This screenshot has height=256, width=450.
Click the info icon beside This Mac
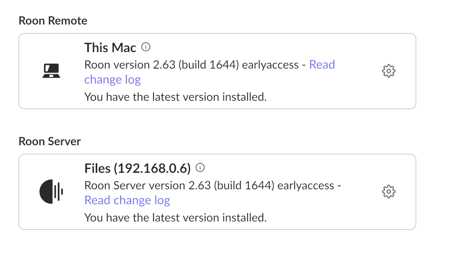[146, 47]
